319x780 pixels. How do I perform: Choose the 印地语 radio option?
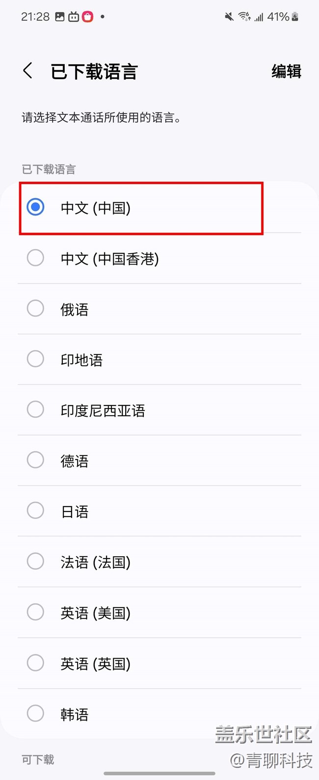pyautogui.click(x=35, y=359)
